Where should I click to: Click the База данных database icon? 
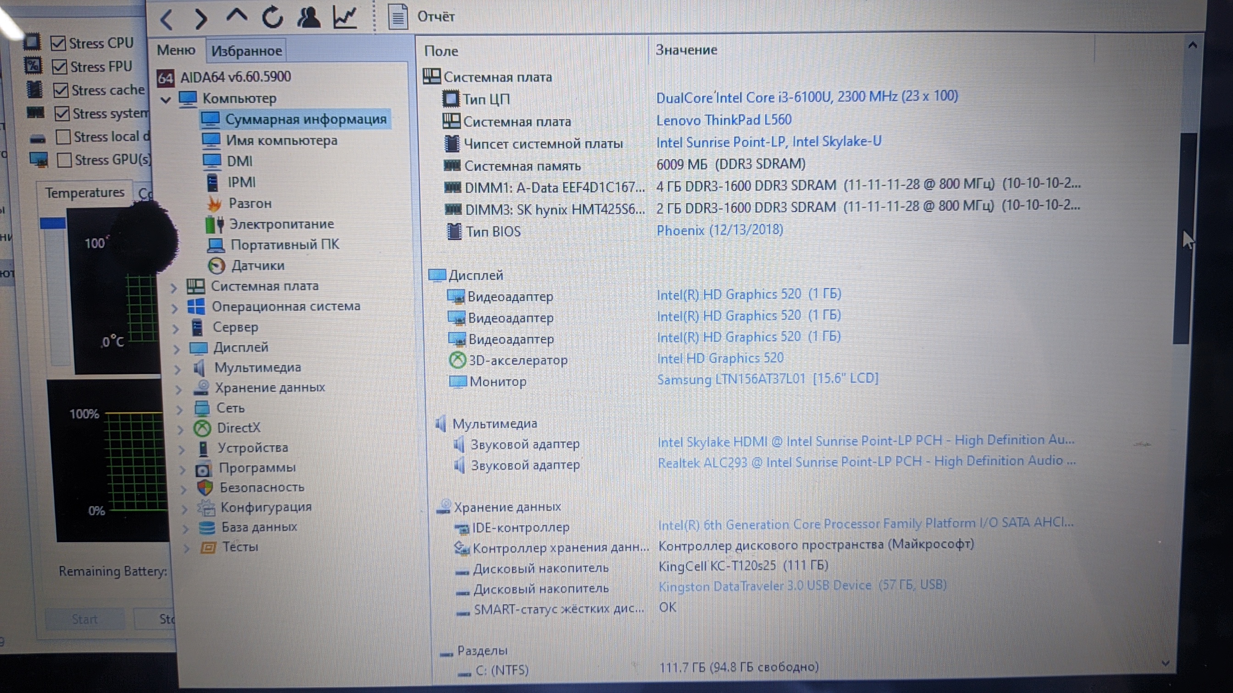point(207,528)
